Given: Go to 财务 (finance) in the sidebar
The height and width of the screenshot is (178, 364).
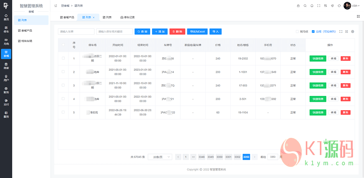Looking at the screenshot, I should [x=6, y=90].
